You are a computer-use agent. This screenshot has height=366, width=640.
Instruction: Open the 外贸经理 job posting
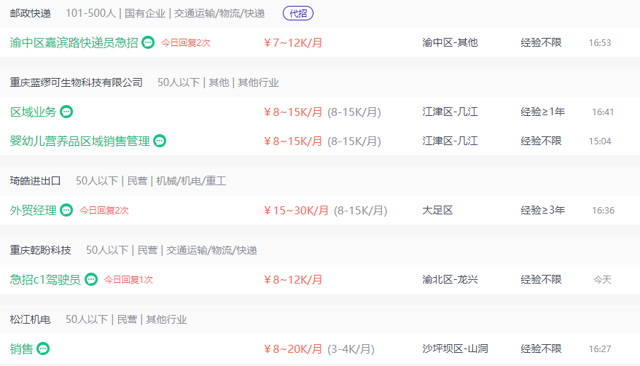(x=33, y=210)
